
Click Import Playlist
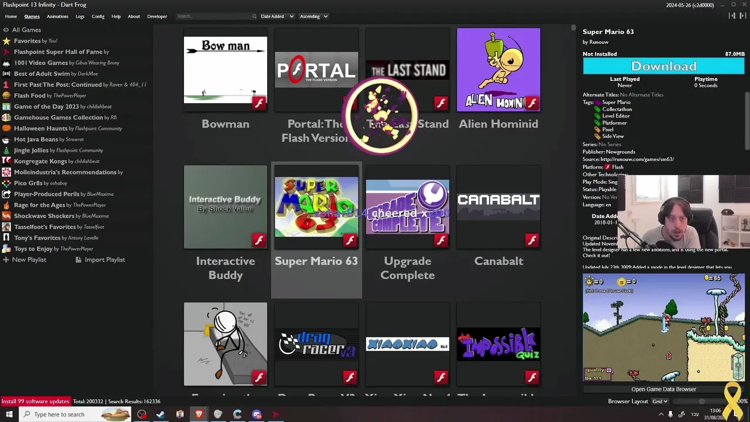point(100,260)
